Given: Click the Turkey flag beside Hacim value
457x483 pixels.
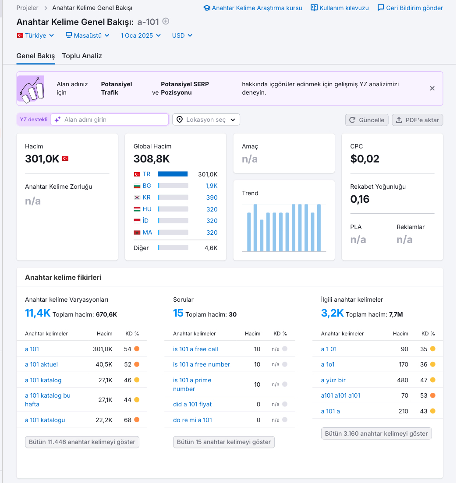Looking at the screenshot, I should point(65,159).
